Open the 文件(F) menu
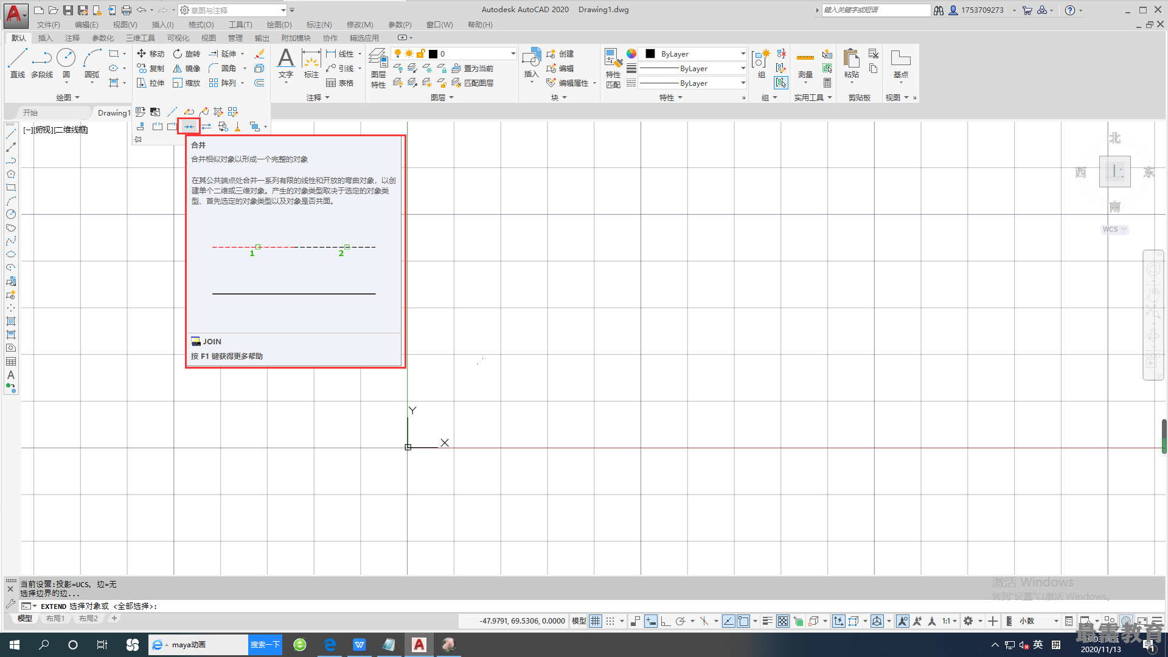Viewport: 1168px width, 657px height. pyautogui.click(x=48, y=25)
